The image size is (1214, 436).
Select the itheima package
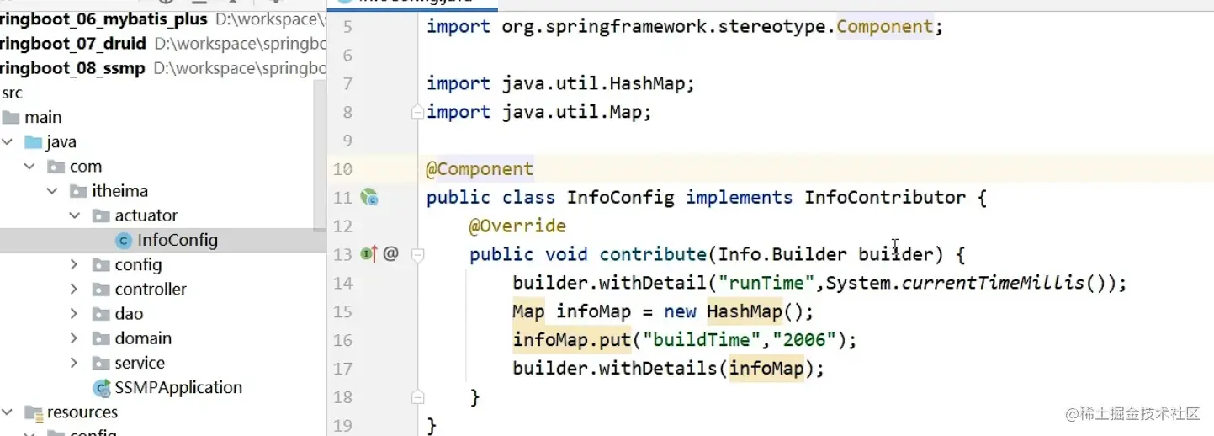(120, 191)
